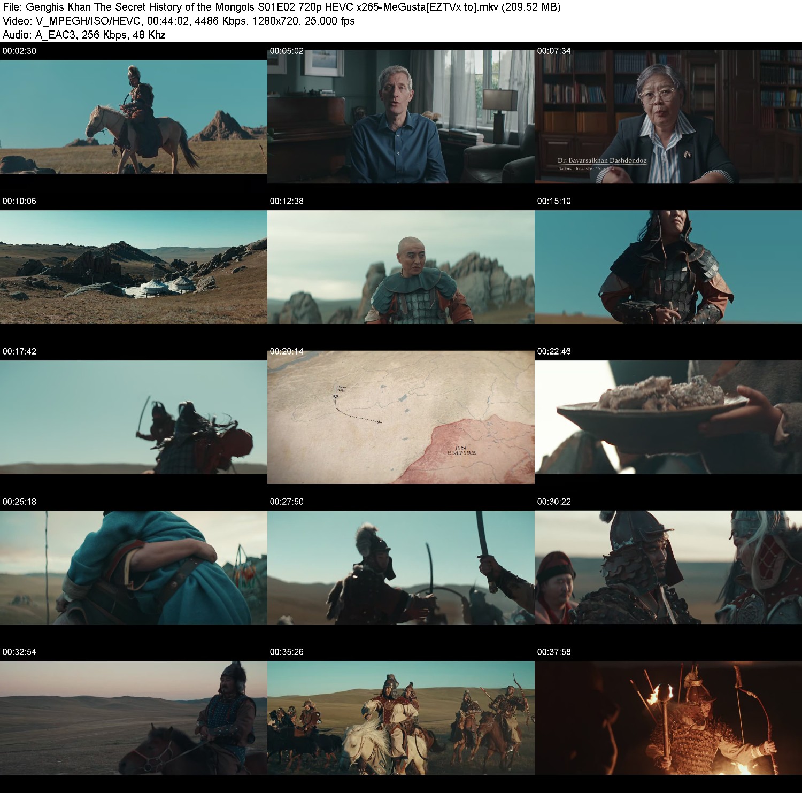The image size is (802, 793).
Task: Click the 00:15:10 timestamp label
Action: [554, 201]
